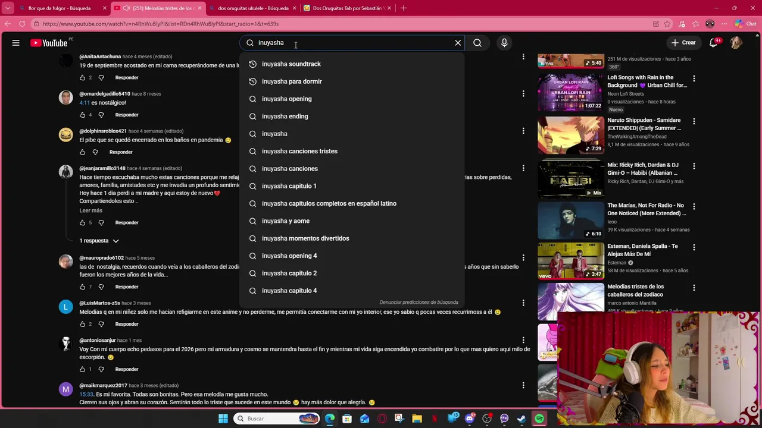Reply to @LuisMartos-z5s's comment via Responder
Viewport: 762px width, 428px height.
click(x=127, y=324)
